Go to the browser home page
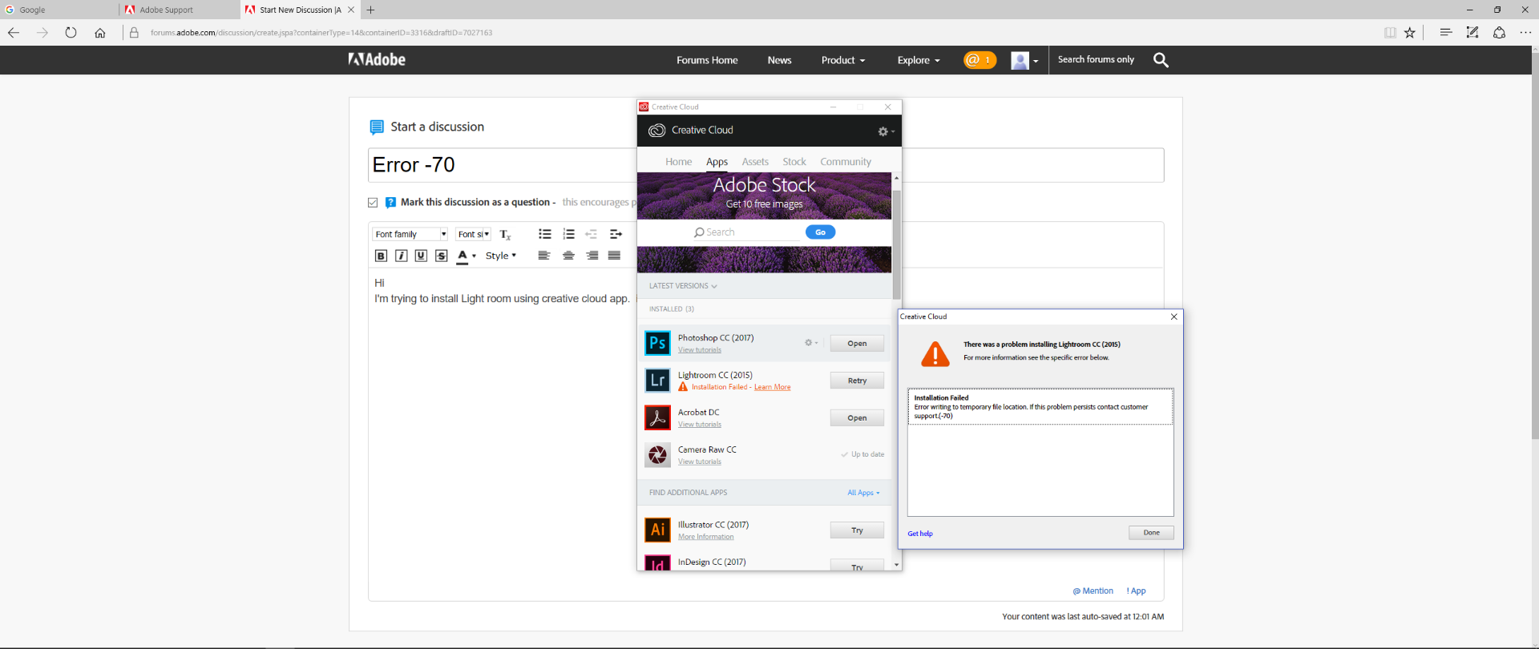Image resolution: width=1539 pixels, height=649 pixels. pos(99,33)
